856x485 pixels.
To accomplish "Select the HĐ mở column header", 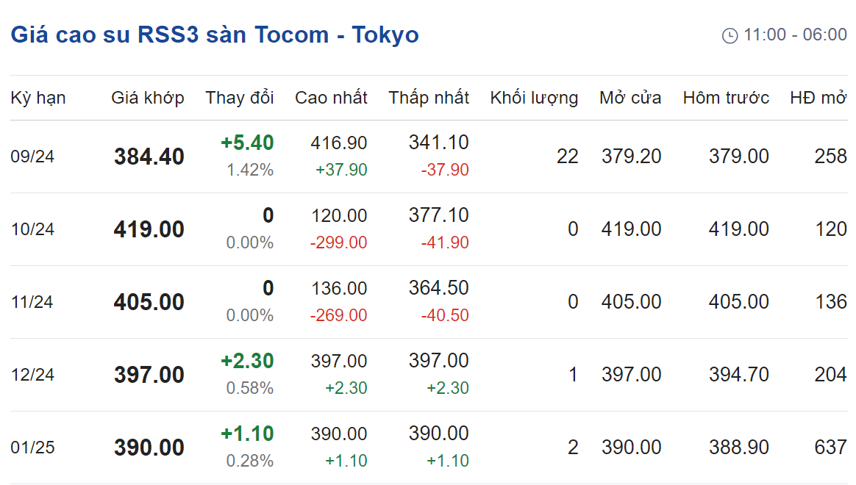I will [x=818, y=98].
